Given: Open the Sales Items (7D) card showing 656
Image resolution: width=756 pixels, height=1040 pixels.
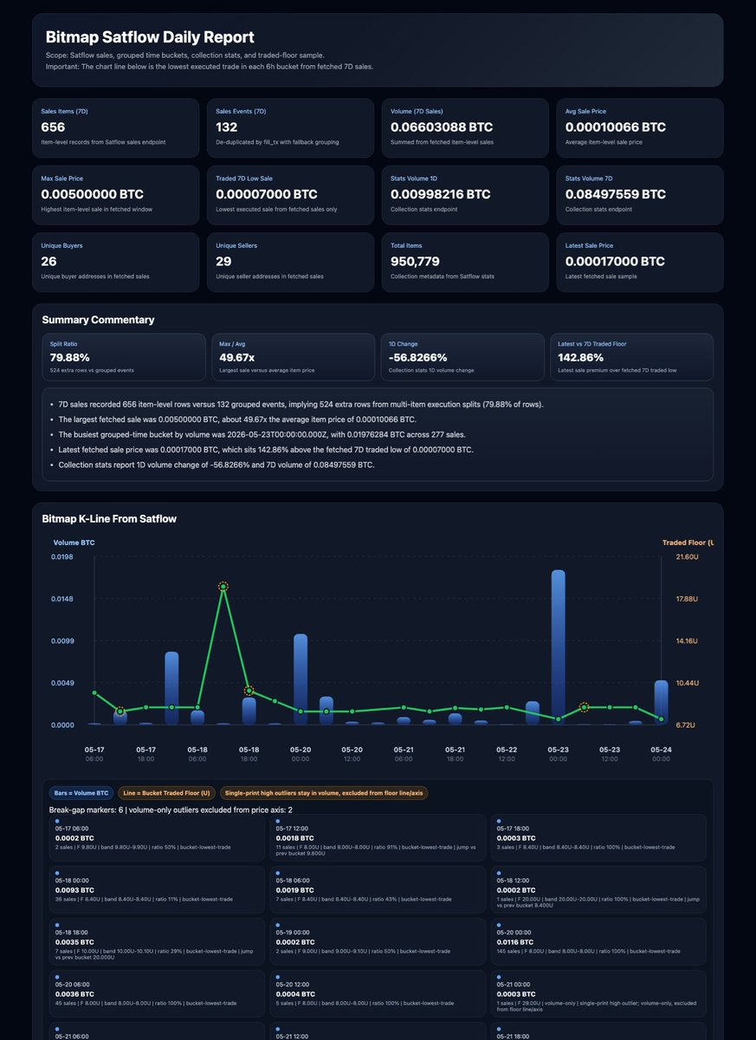Looking at the screenshot, I should click(x=115, y=127).
